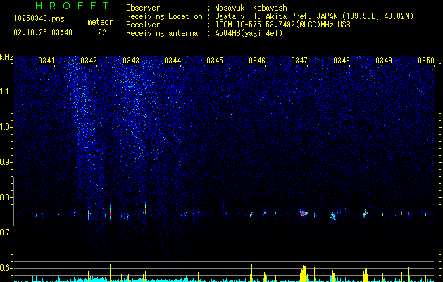Click the 0342 time marker
This screenshot has height=282, width=443.
pyautogui.click(x=89, y=61)
